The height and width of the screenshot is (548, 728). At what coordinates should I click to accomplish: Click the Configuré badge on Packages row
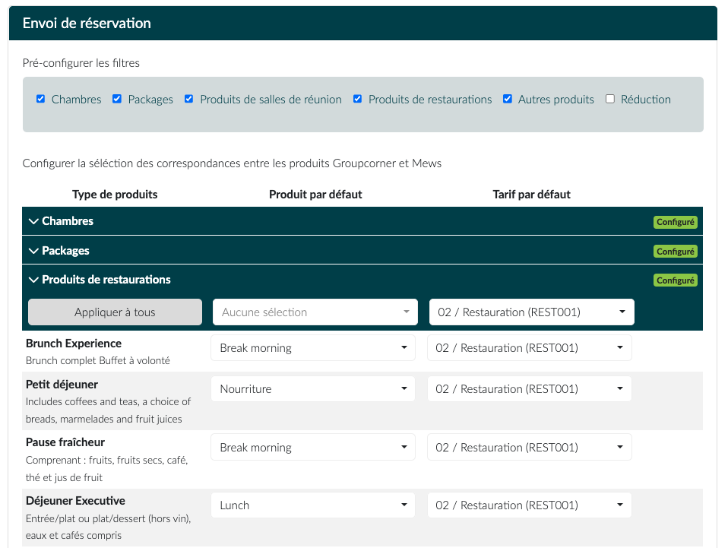675,252
